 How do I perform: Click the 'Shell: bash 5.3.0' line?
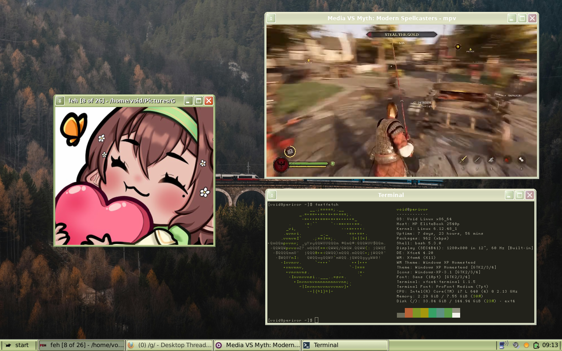419,243
